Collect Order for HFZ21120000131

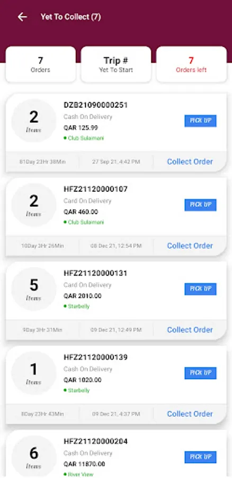(x=190, y=330)
